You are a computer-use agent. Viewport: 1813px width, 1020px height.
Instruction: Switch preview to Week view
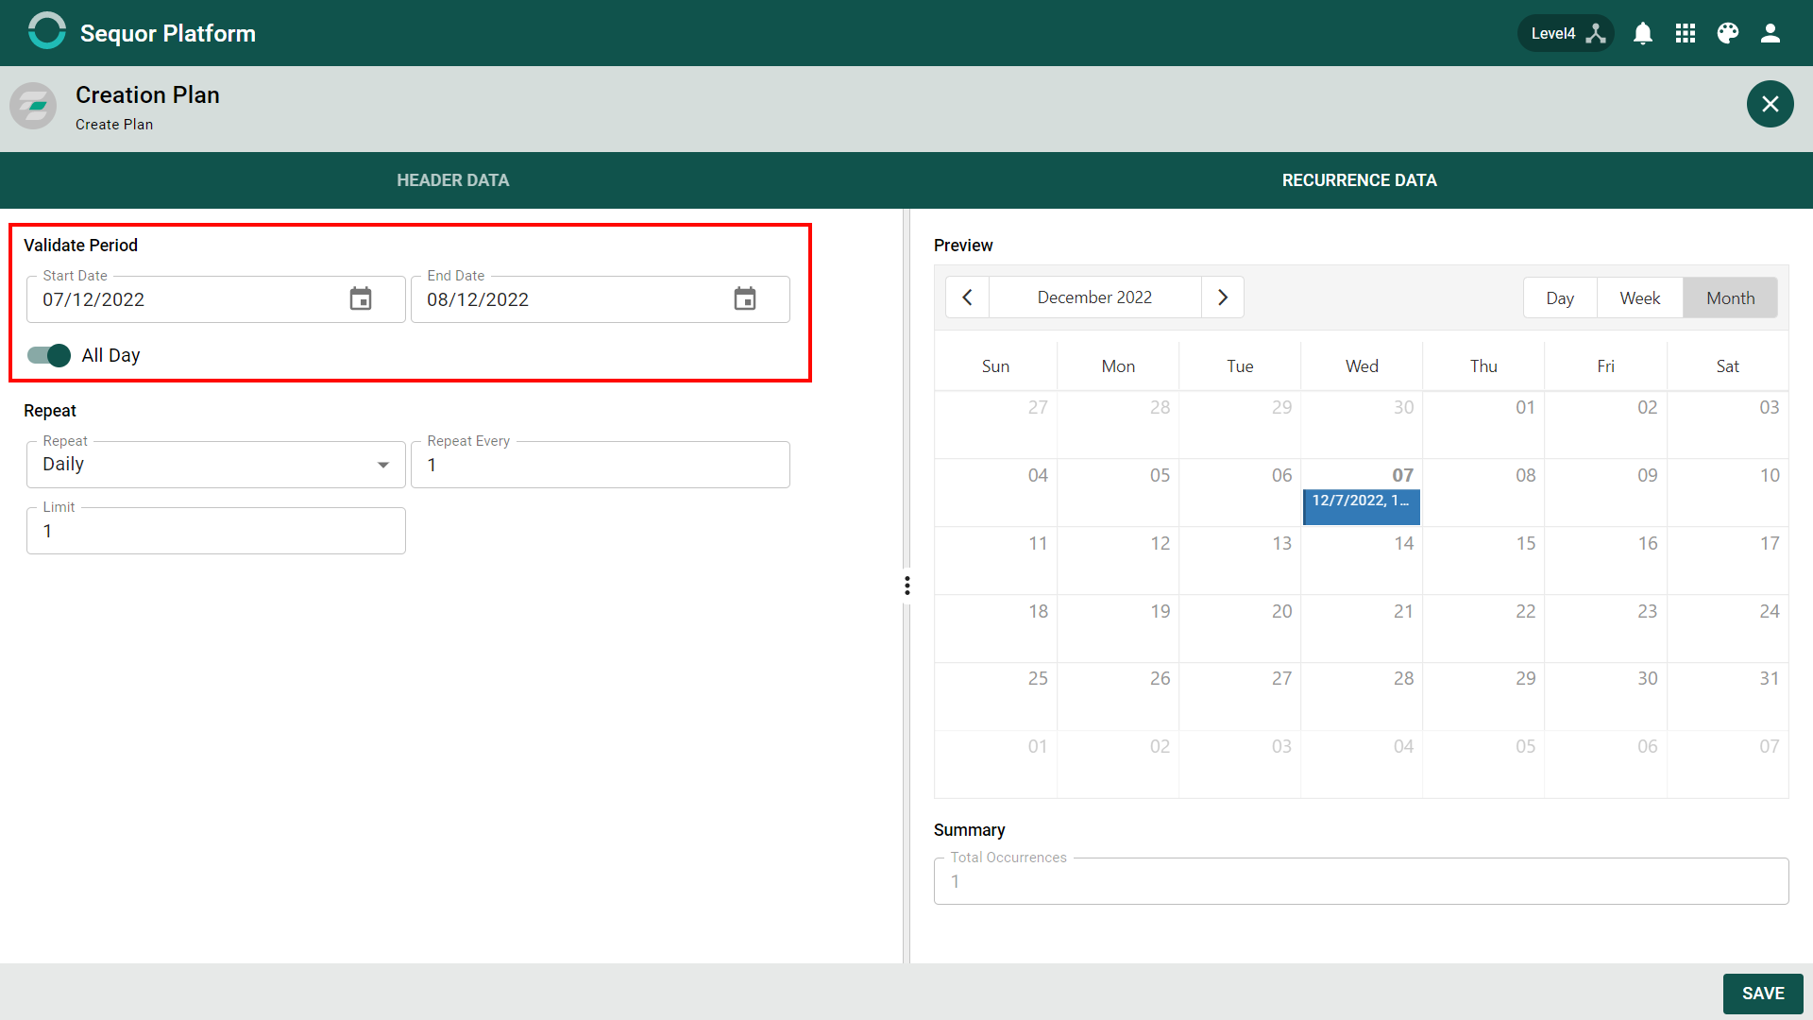pyautogui.click(x=1640, y=298)
